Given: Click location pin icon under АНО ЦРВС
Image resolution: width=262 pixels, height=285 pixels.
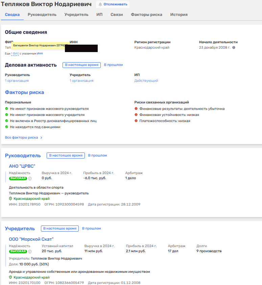Looking at the screenshot, I should coord(10,199).
